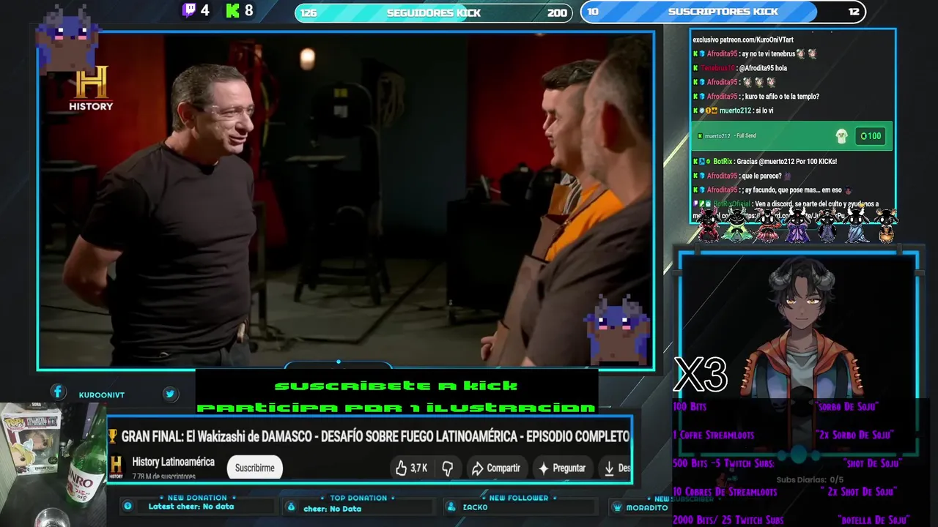Click the 7,78 M de suscriptores count

click(x=164, y=476)
